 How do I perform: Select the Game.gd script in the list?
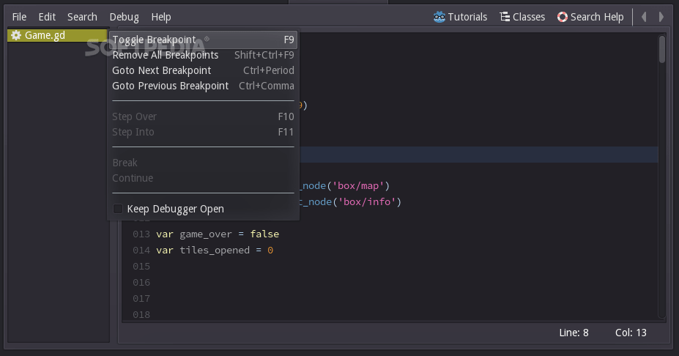[x=57, y=35]
